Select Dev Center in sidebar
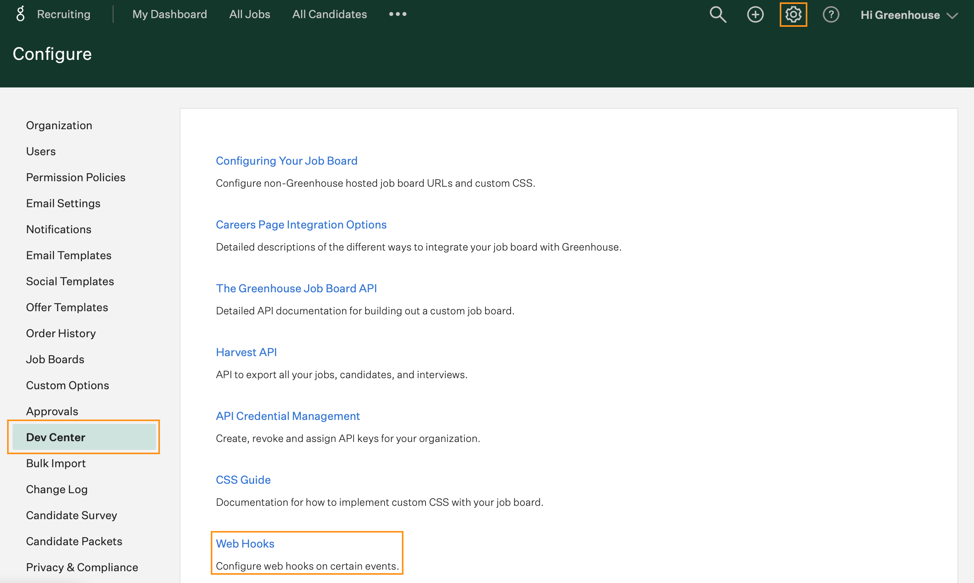Viewport: 974px width, 583px height. tap(84, 437)
